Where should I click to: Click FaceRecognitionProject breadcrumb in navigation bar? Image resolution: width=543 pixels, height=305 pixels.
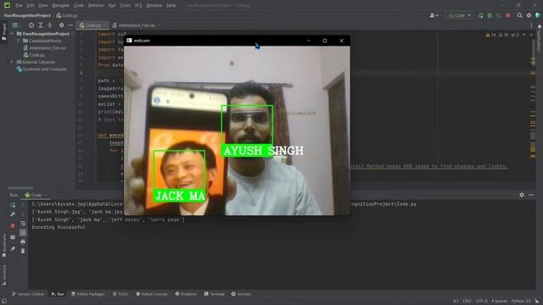pyautogui.click(x=27, y=15)
